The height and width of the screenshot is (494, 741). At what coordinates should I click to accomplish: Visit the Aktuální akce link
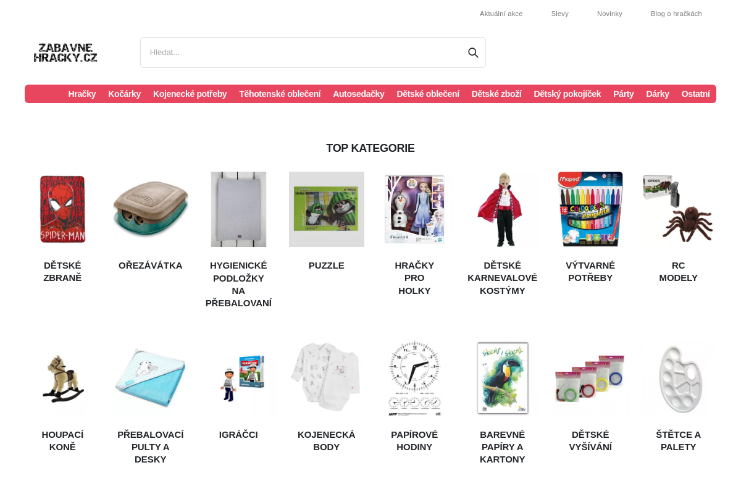[x=501, y=14]
